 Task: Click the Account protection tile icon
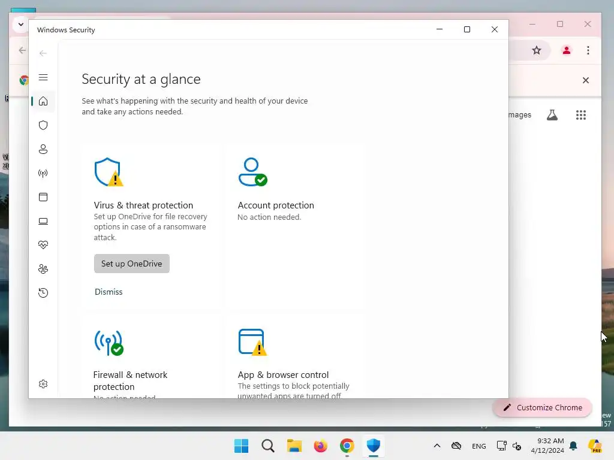(252, 172)
